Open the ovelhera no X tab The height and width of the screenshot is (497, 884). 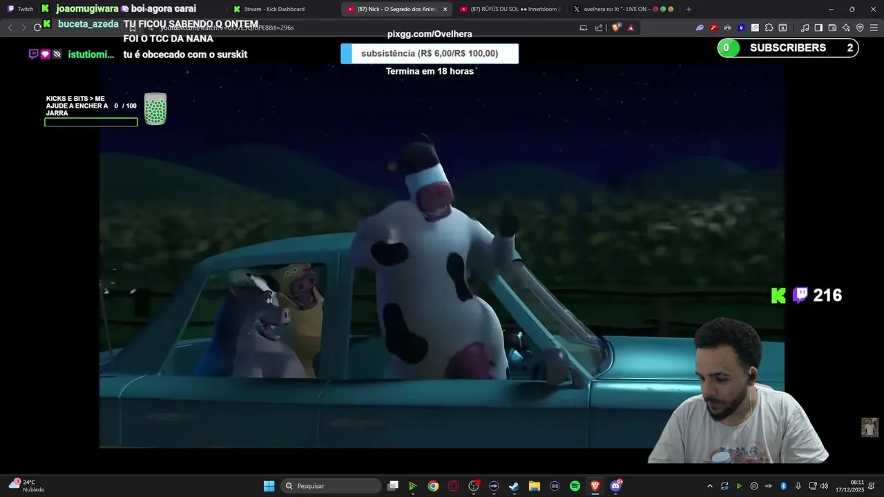tap(623, 9)
